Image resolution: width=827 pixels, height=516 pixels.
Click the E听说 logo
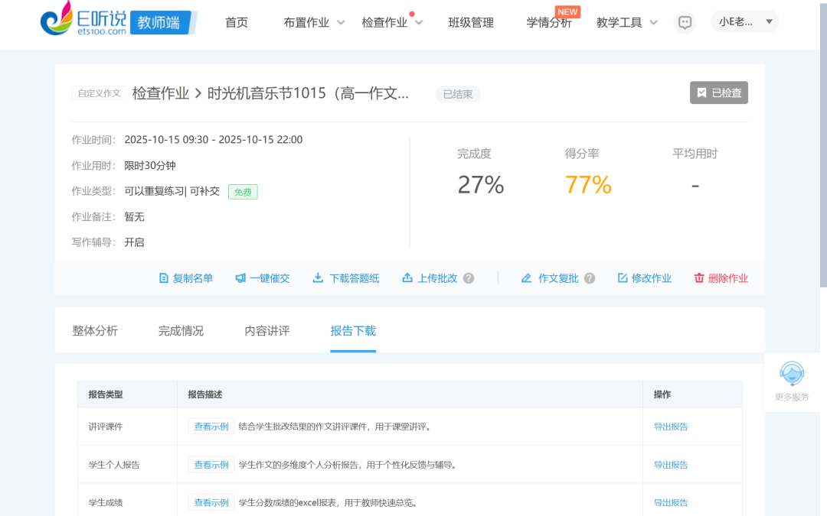click(x=83, y=22)
